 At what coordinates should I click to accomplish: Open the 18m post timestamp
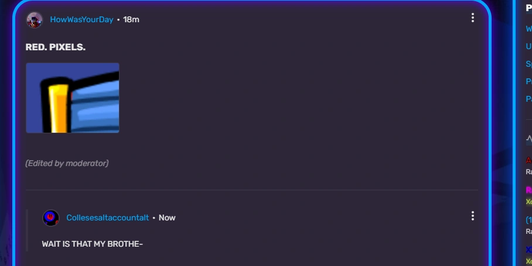(131, 20)
